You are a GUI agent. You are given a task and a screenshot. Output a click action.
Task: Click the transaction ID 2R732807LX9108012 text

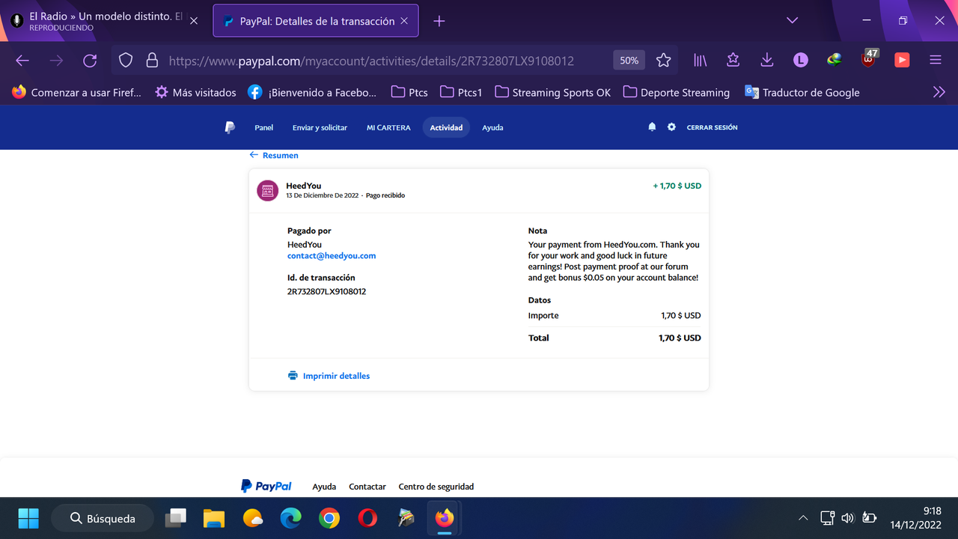pyautogui.click(x=326, y=291)
